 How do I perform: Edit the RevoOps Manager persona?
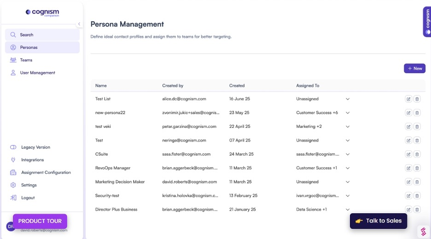point(408,168)
